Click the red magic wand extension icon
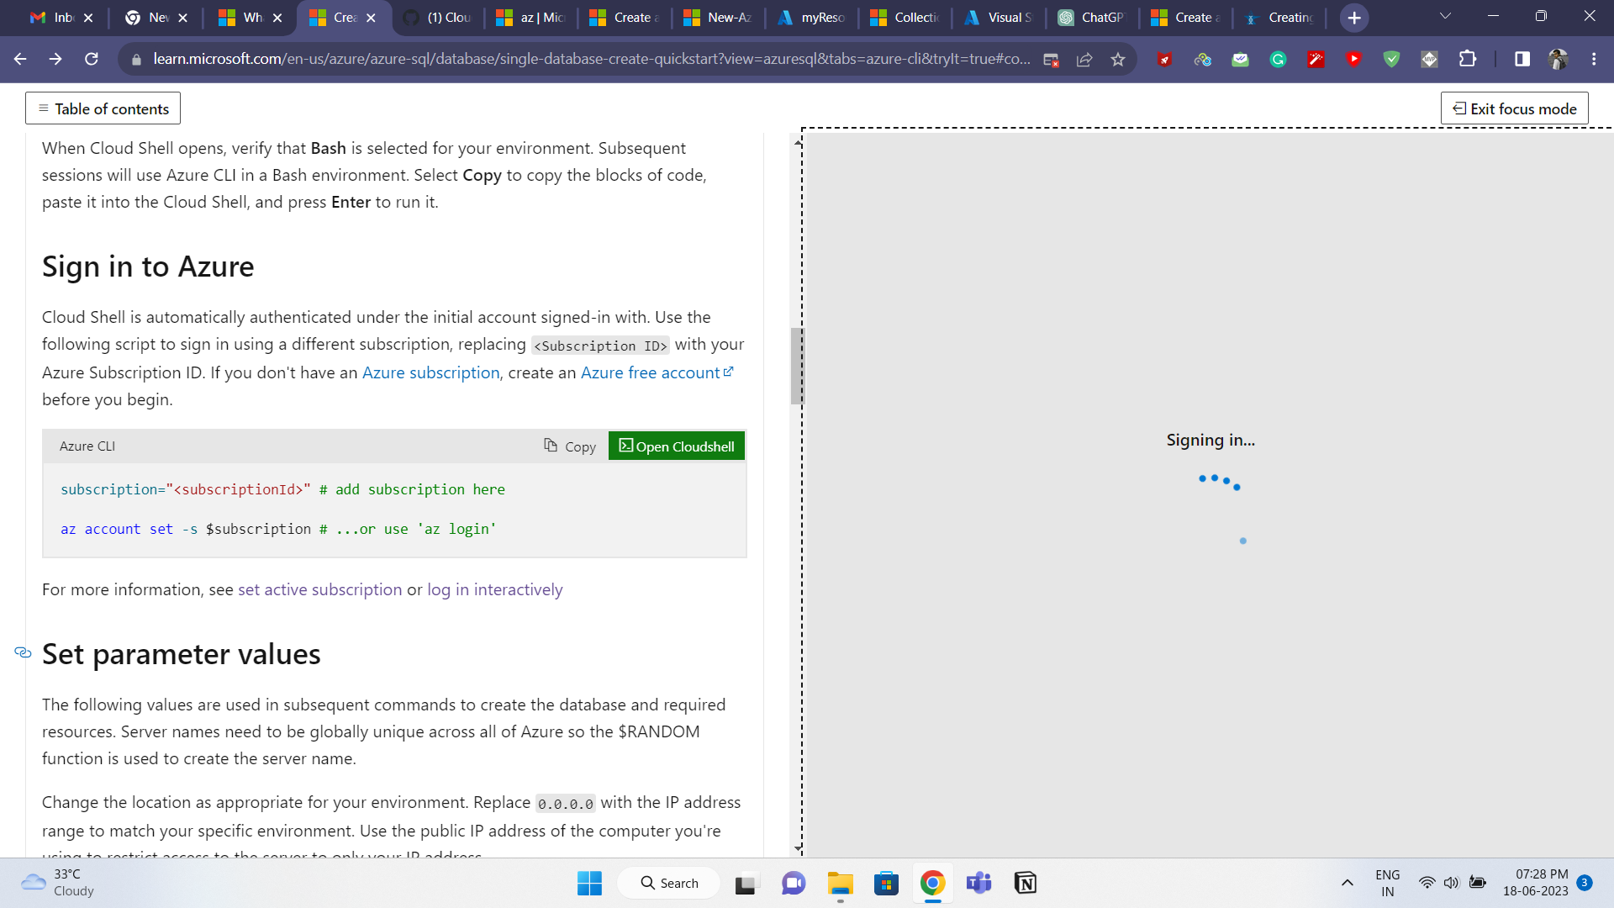This screenshot has height=908, width=1614. (x=1316, y=59)
